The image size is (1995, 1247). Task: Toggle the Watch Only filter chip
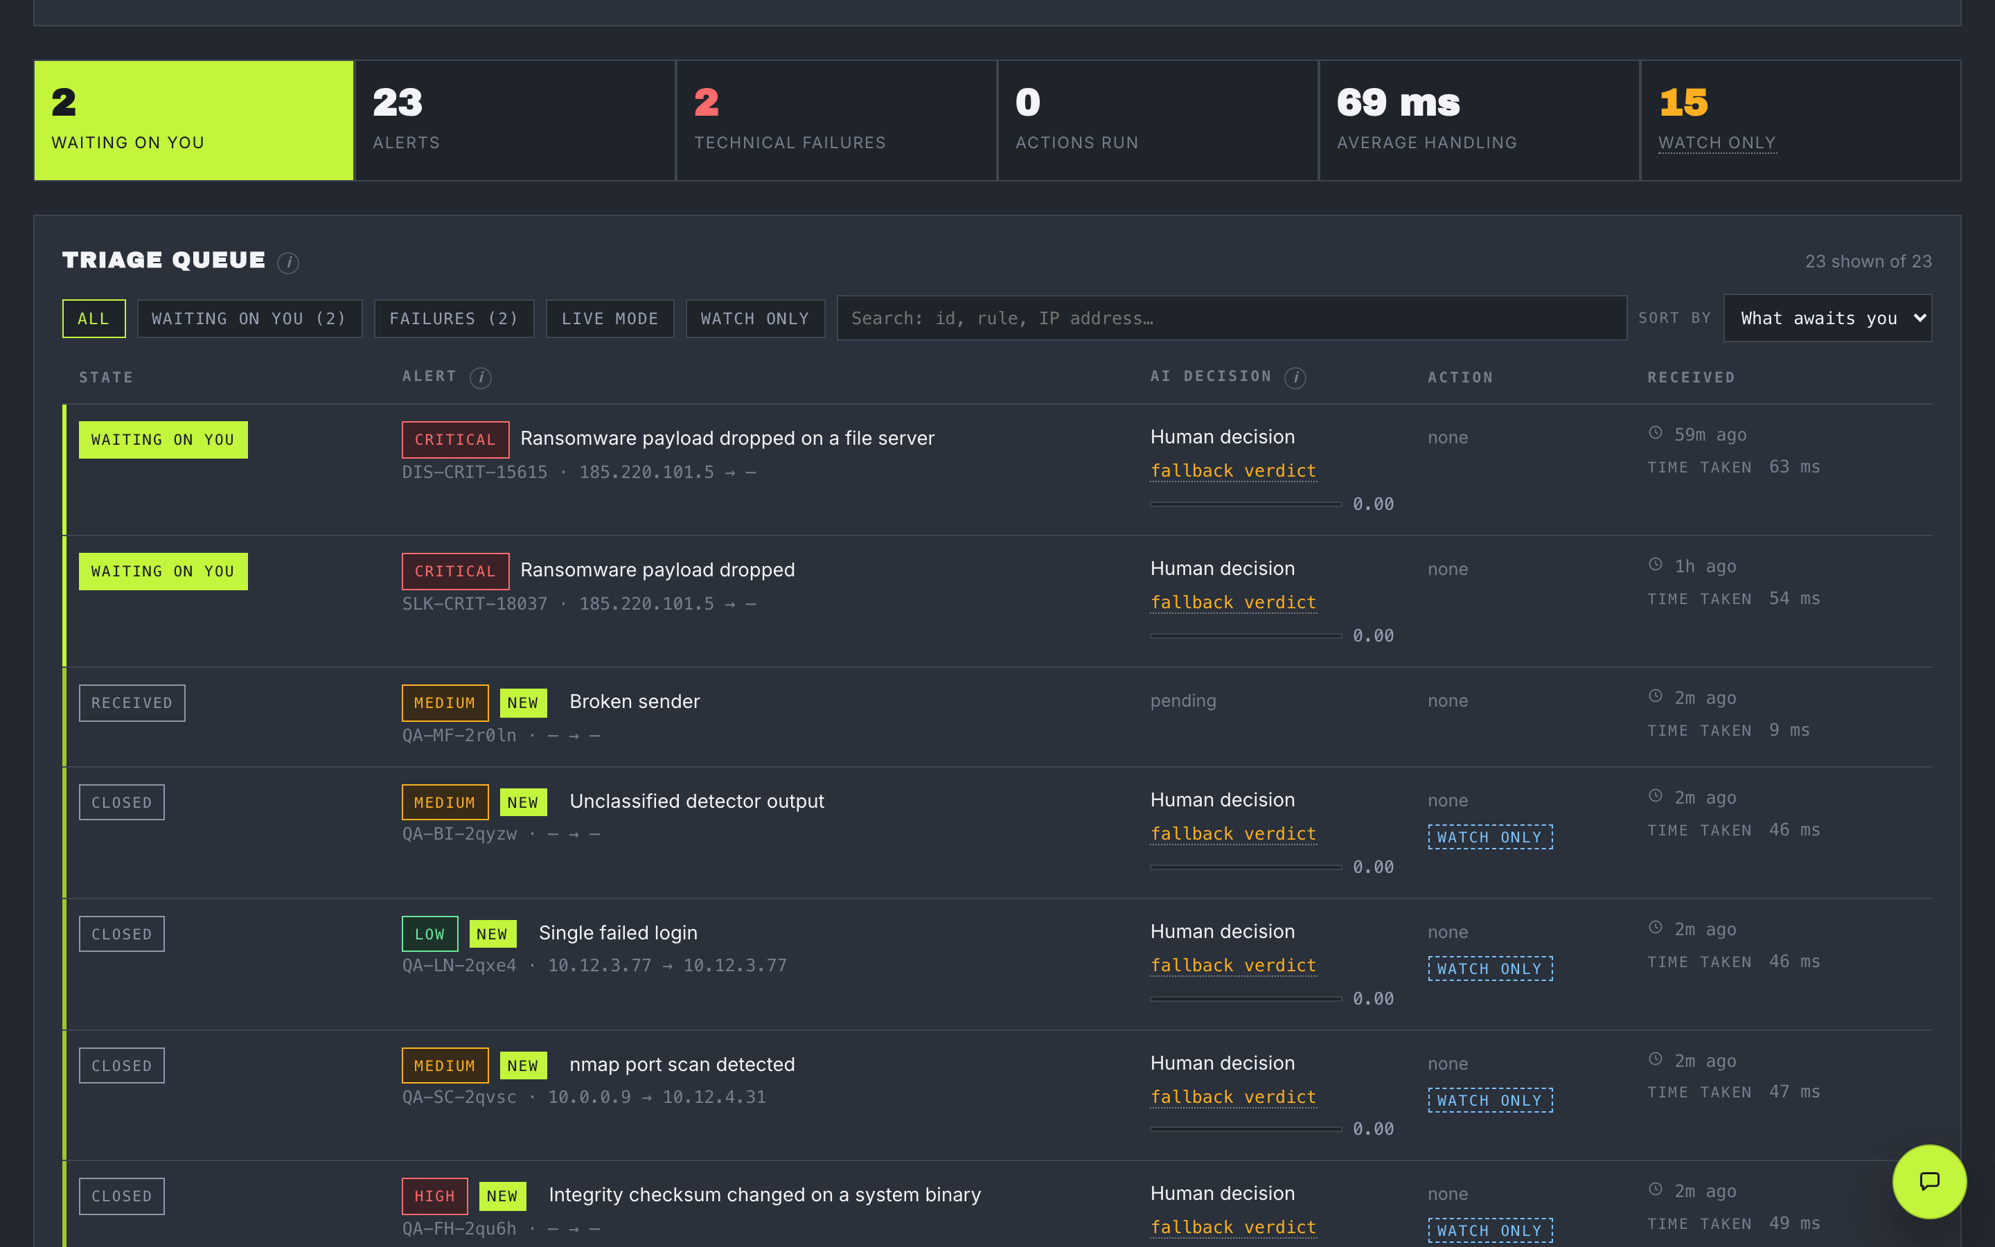click(x=755, y=319)
